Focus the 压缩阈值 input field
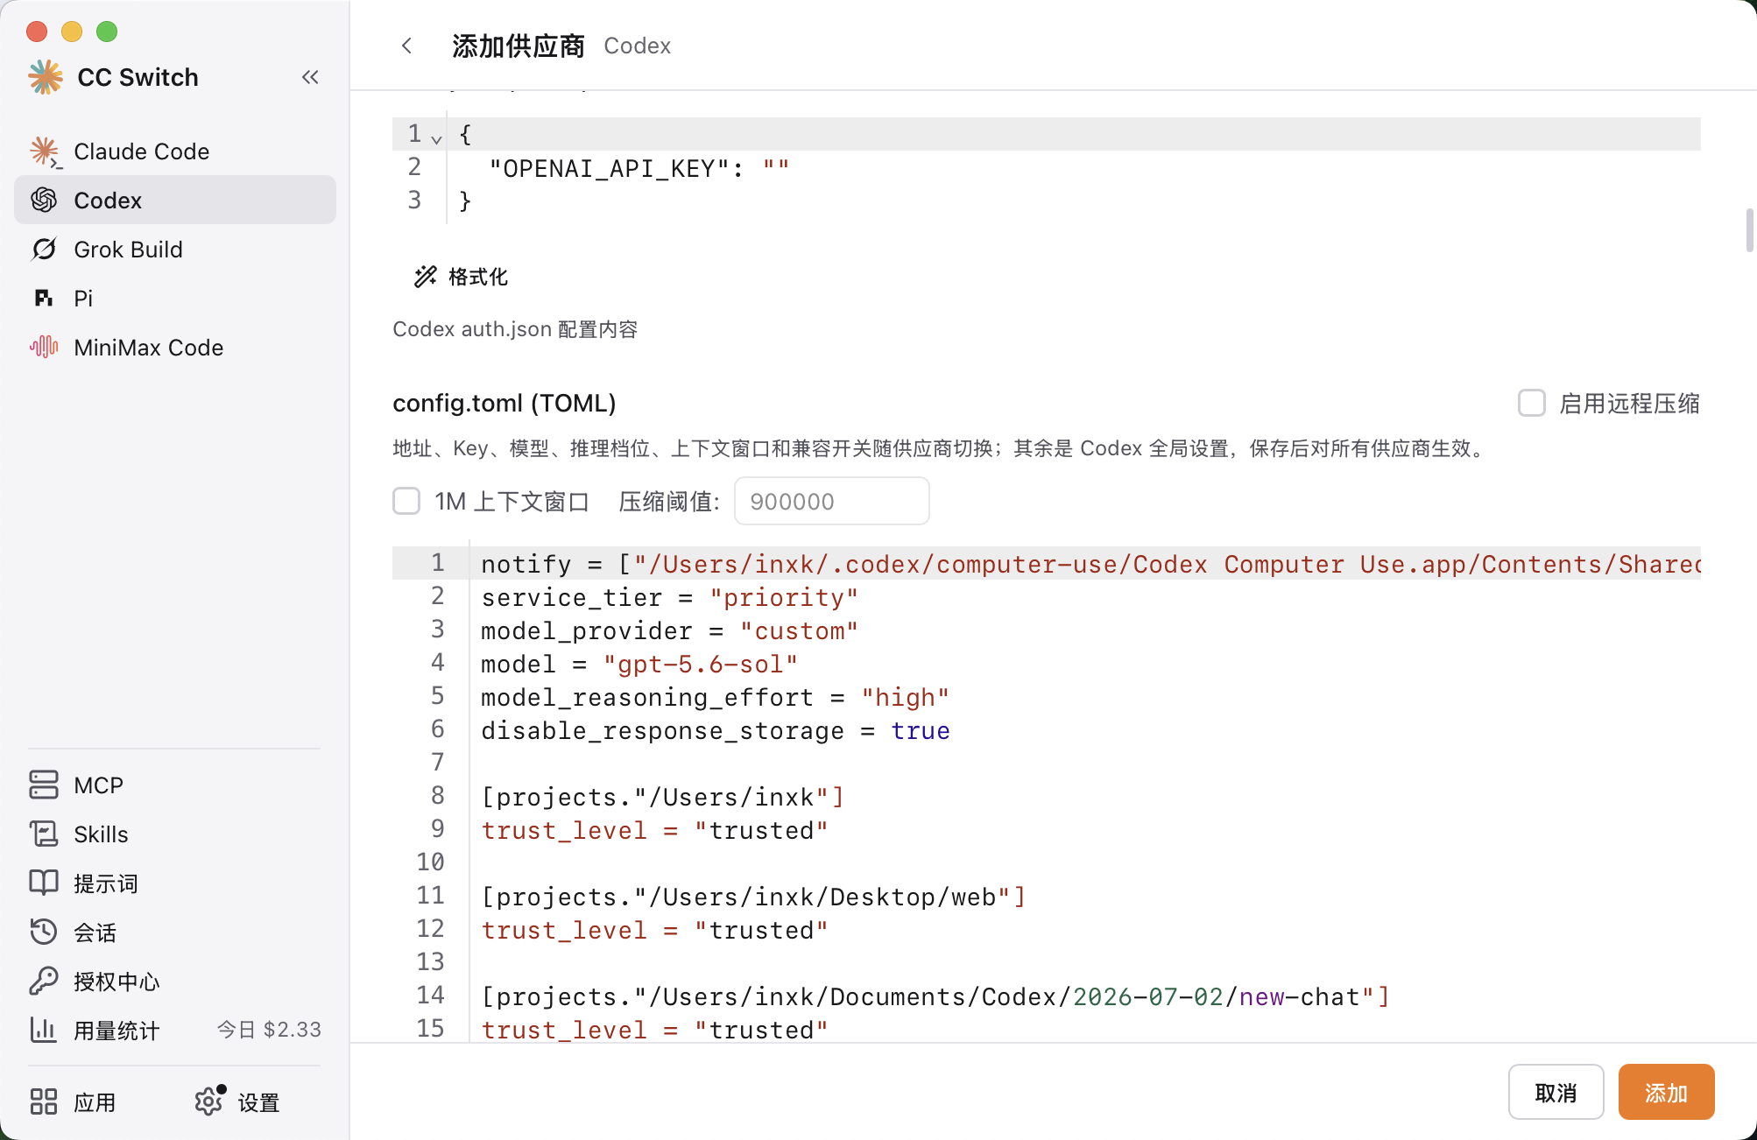This screenshot has width=1757, height=1140. pyautogui.click(x=831, y=501)
